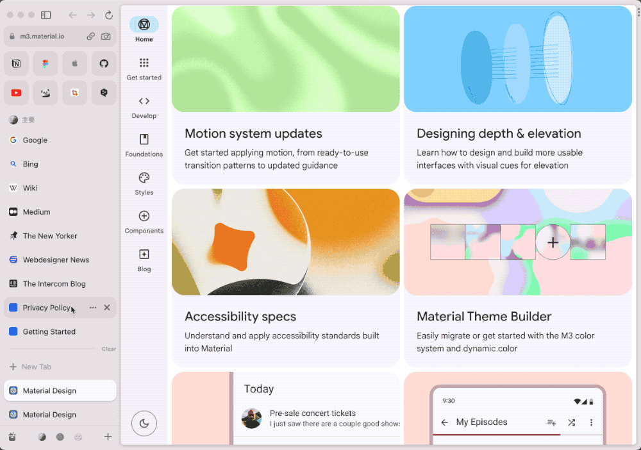Screen dimensions: 641x450
Task: Open the Bing pinned tab
Action: coord(60,164)
